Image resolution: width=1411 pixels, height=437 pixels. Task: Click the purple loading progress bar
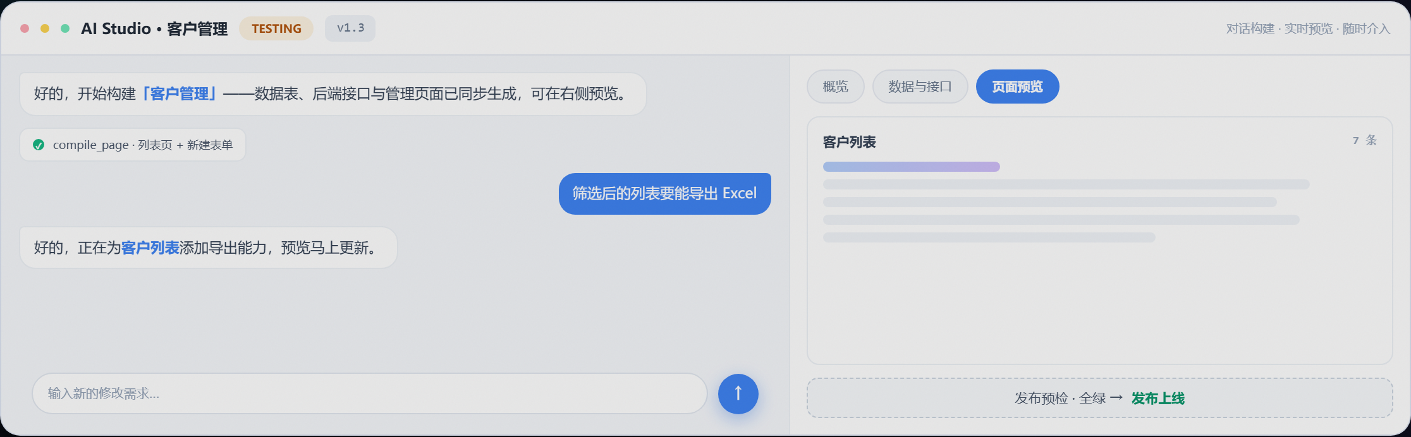[911, 167]
